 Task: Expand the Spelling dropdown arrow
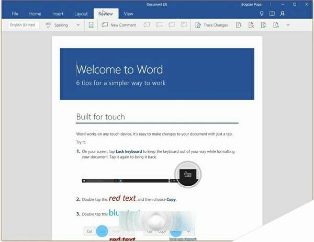pos(78,25)
